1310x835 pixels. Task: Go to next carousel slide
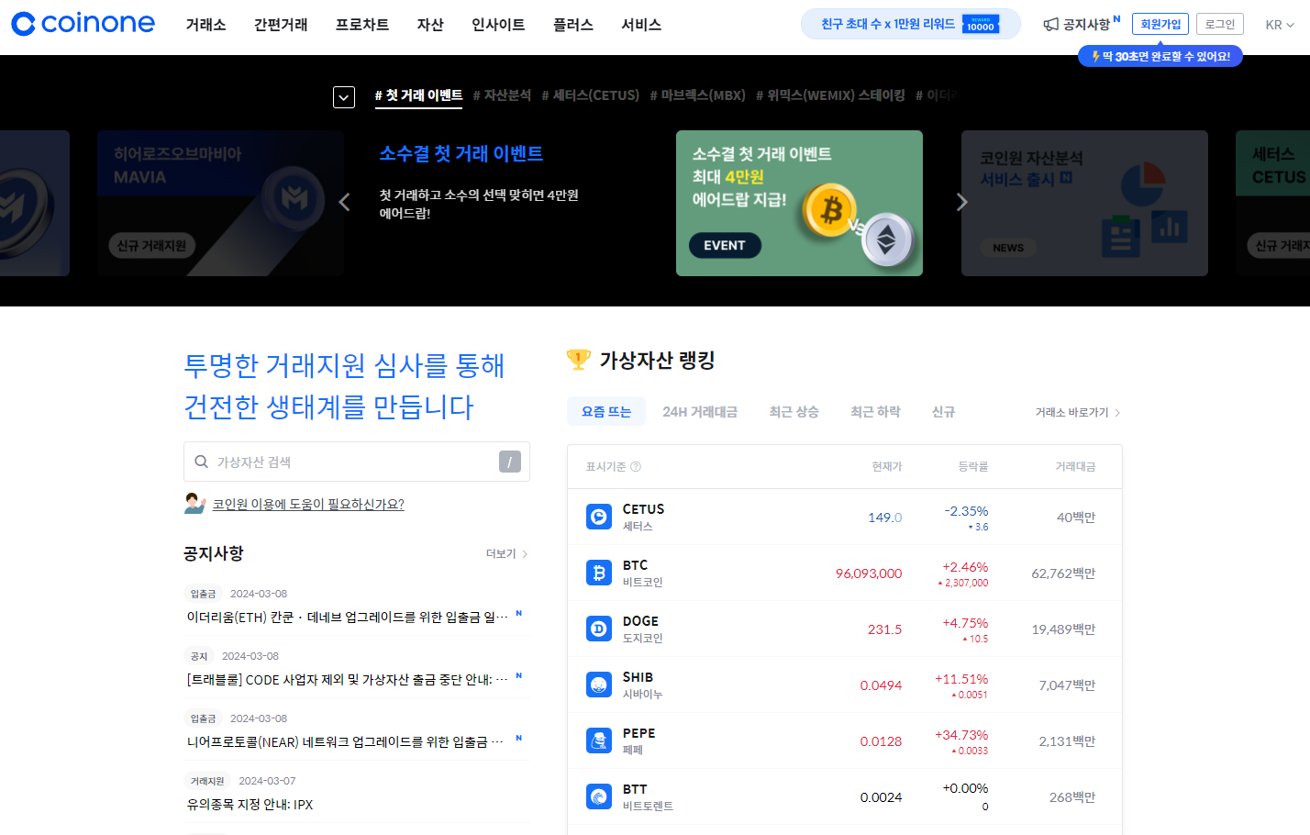[x=962, y=202]
